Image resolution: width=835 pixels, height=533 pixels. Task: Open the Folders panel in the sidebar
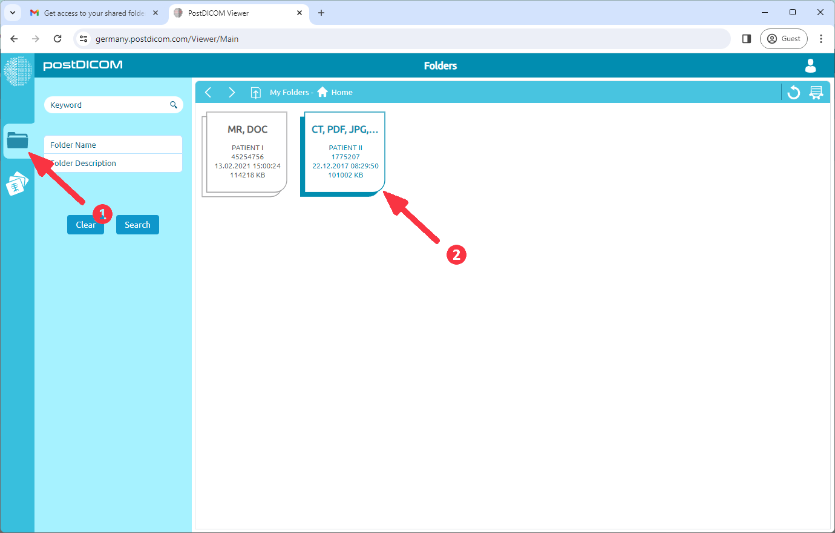tap(18, 141)
